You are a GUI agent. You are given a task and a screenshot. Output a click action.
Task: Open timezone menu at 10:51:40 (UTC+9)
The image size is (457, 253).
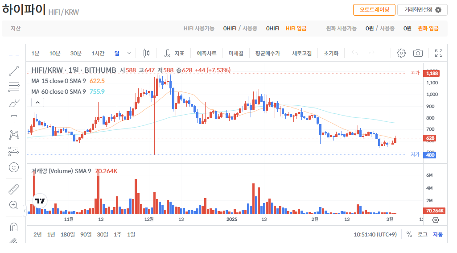tap(375, 234)
